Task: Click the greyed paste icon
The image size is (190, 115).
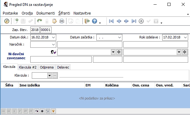Action: [78, 21]
